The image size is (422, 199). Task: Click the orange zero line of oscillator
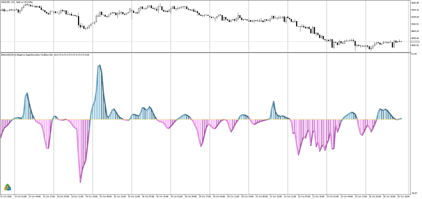[204, 119]
